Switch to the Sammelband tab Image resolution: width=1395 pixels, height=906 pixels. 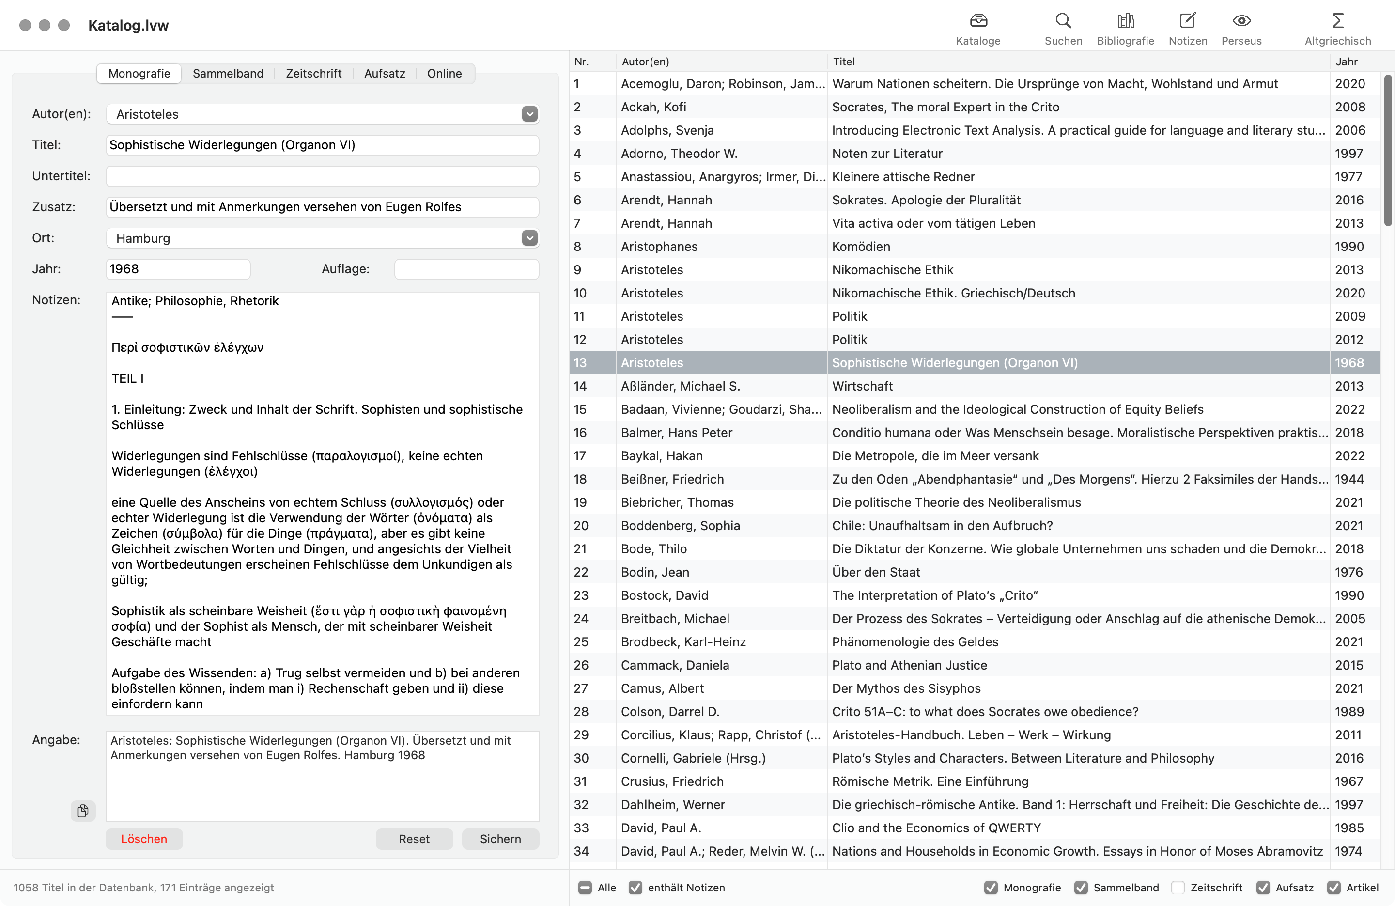pyautogui.click(x=228, y=73)
